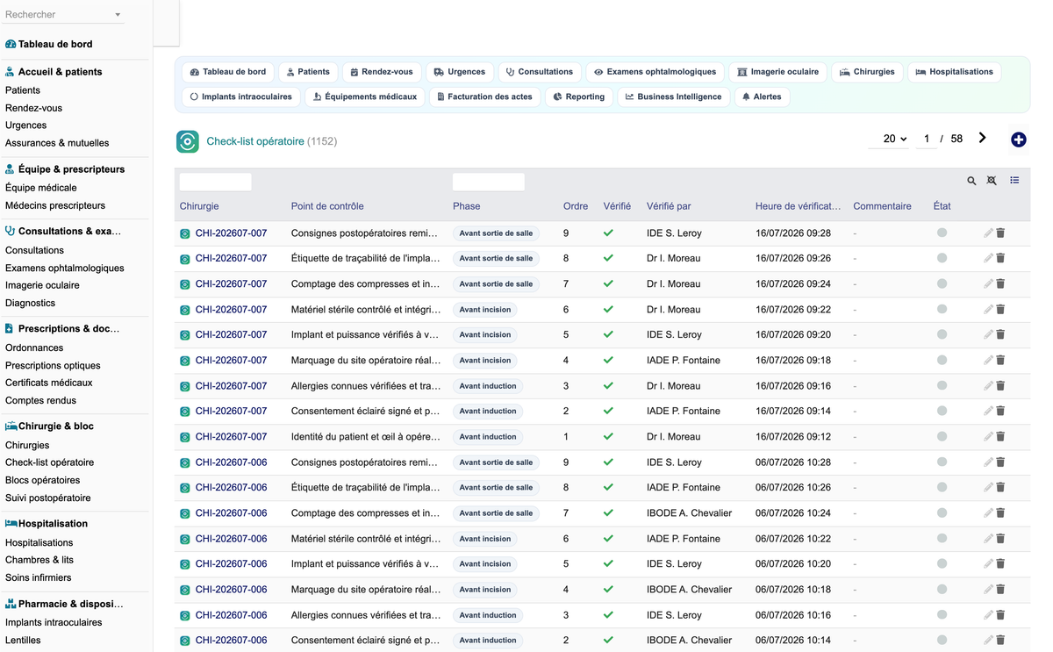
Task: Click the Phase column filter field
Action: point(489,182)
